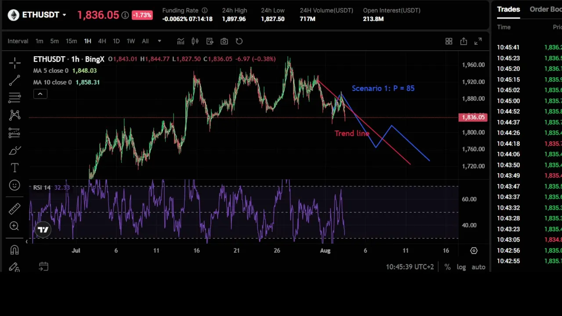Open the time axis settings gear
The height and width of the screenshot is (316, 562).
click(x=474, y=251)
